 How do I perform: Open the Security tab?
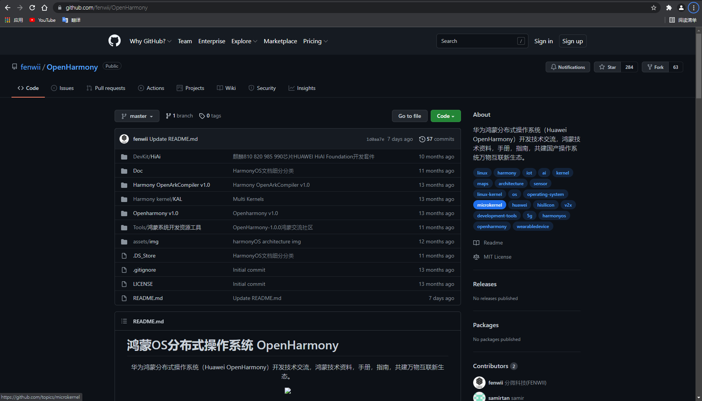point(262,88)
